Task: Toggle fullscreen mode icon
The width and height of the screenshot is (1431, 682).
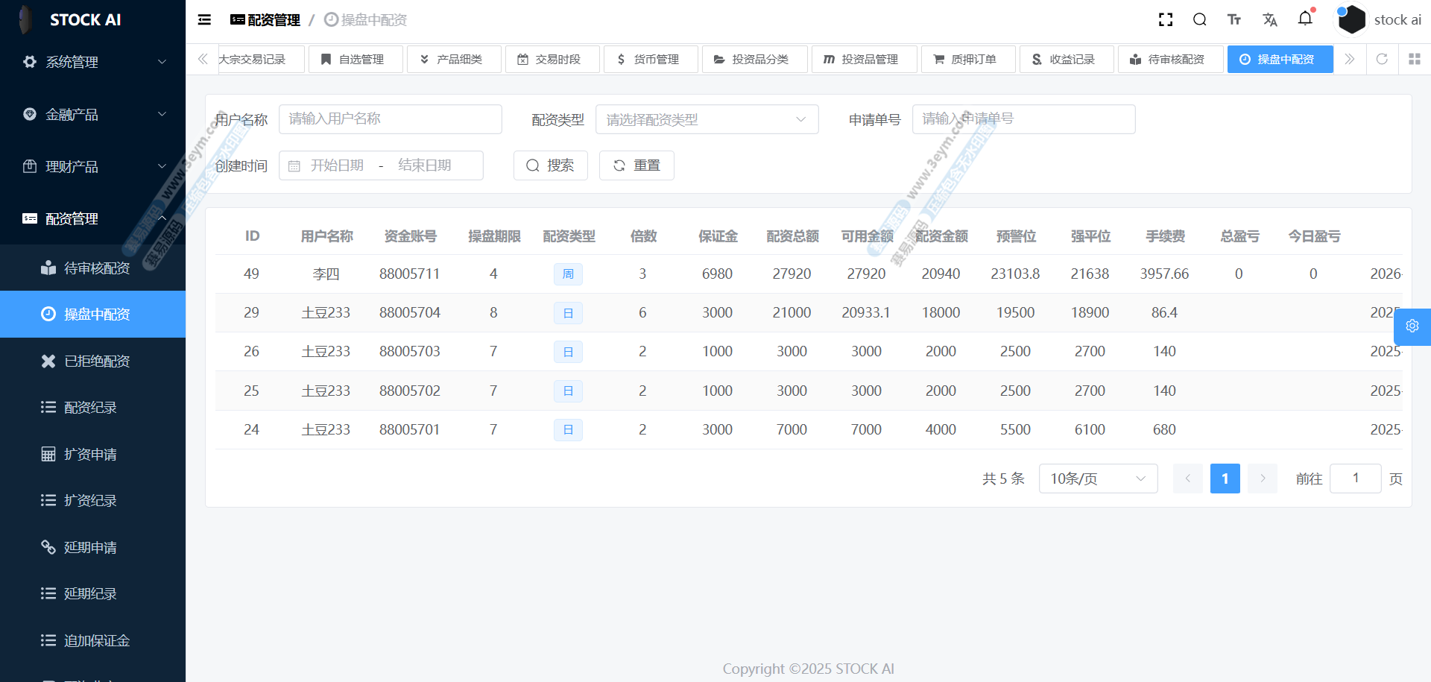Action: pos(1166,20)
